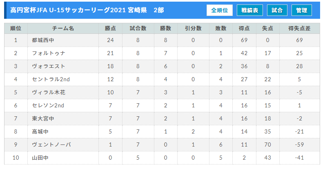The image size is (325, 169).
Task: Click the 勝点 column header
Action: tap(110, 28)
